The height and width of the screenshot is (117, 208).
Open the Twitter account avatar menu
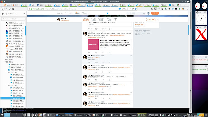[x=148, y=13]
